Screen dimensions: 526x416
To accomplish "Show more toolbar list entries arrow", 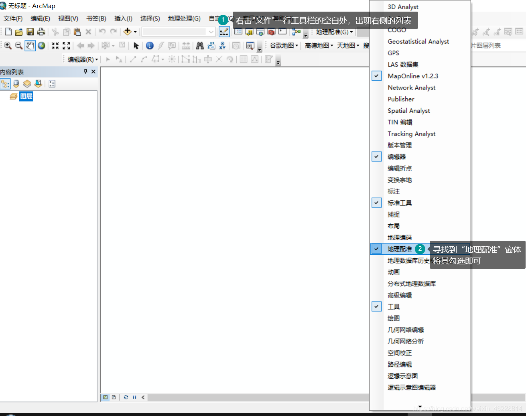I will coord(420,407).
